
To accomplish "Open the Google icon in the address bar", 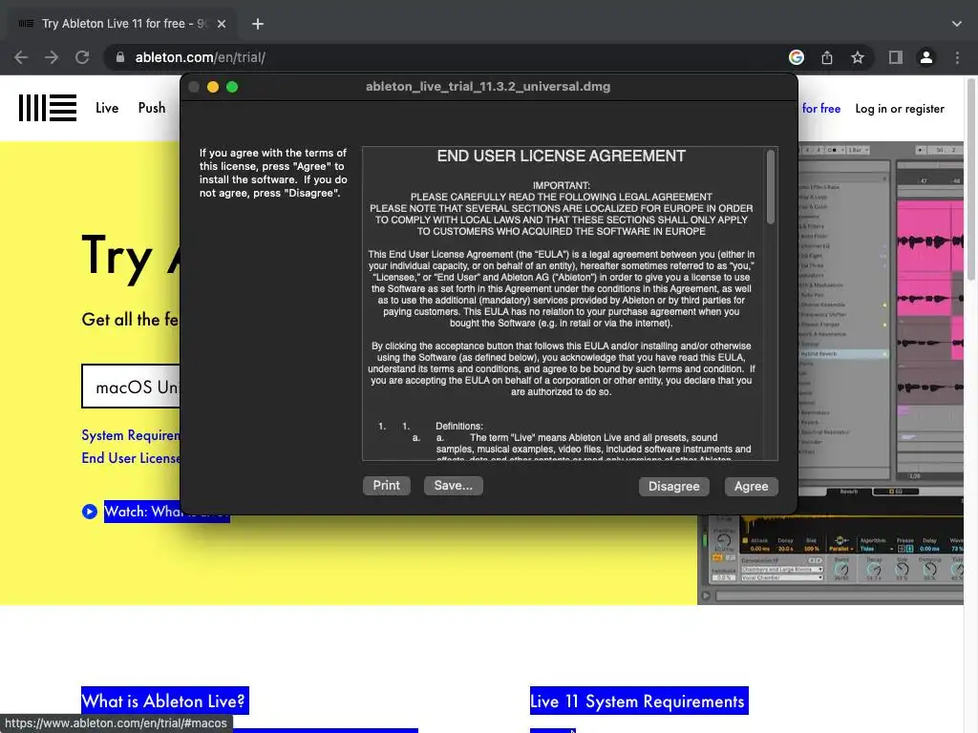I will [x=796, y=57].
